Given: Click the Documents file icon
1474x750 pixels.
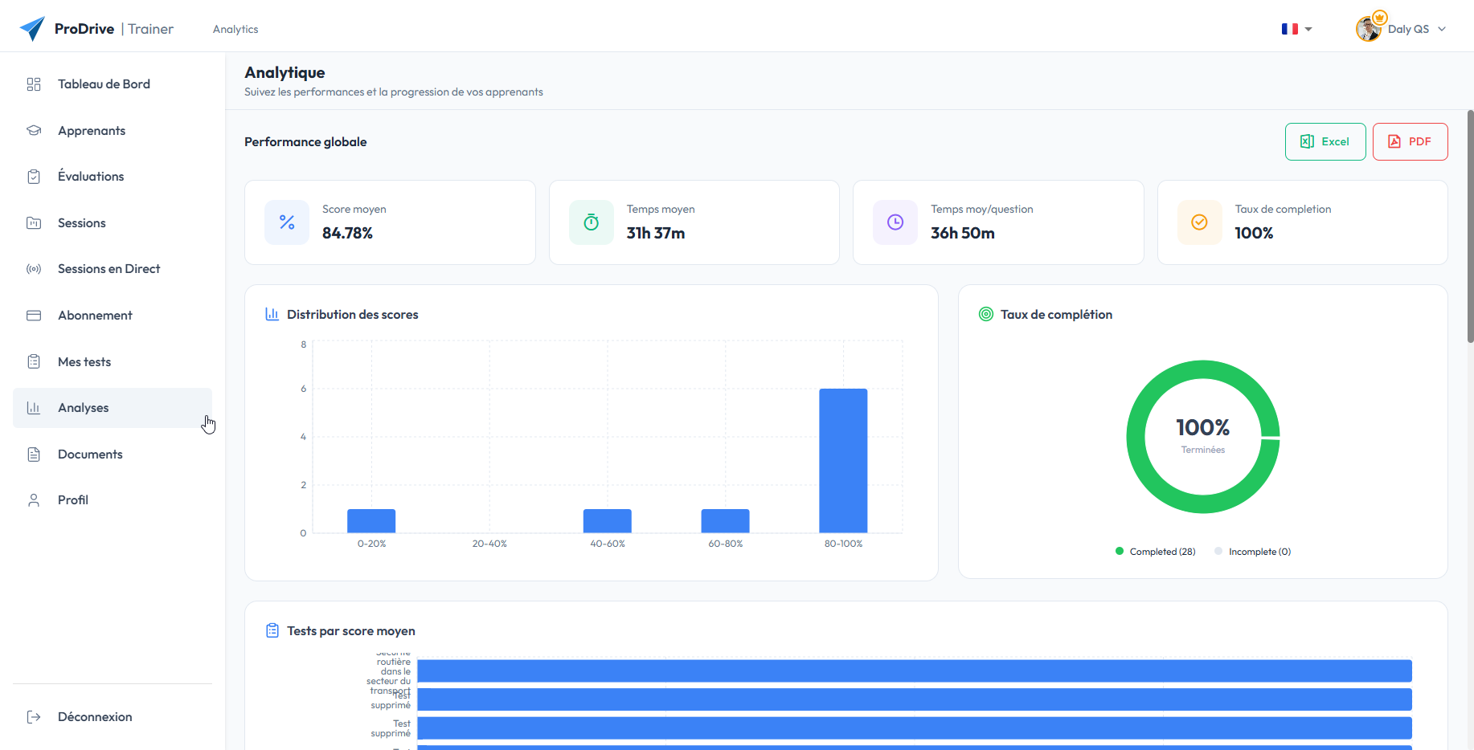Looking at the screenshot, I should (34, 454).
